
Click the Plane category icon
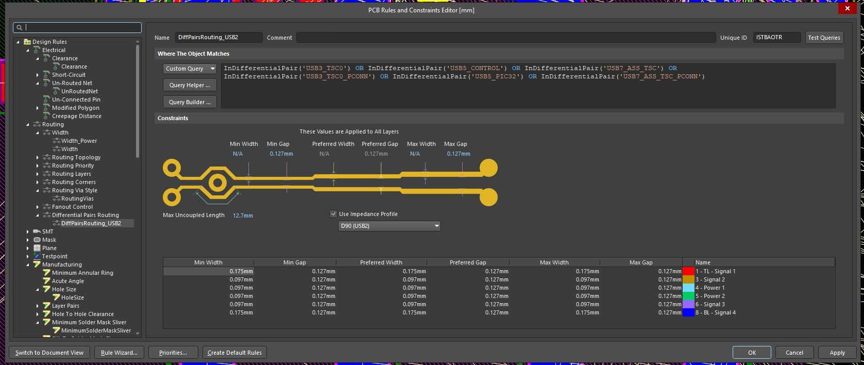coord(37,248)
